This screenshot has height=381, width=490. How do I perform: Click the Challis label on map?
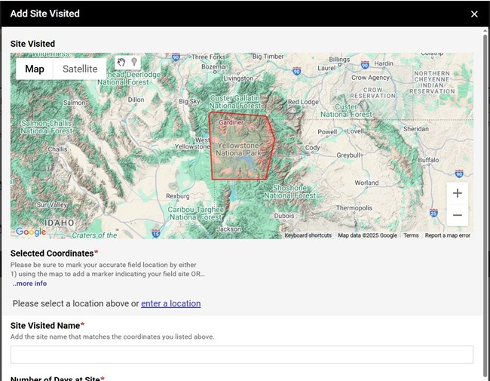(x=57, y=149)
